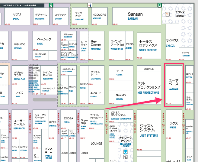The width and height of the screenshot is (198, 162).
Task: Click the LOUNGE box above Net Protections
Action: click(149, 69)
